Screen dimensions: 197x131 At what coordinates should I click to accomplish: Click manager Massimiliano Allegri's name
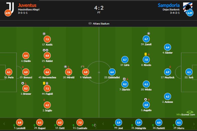[29, 10]
